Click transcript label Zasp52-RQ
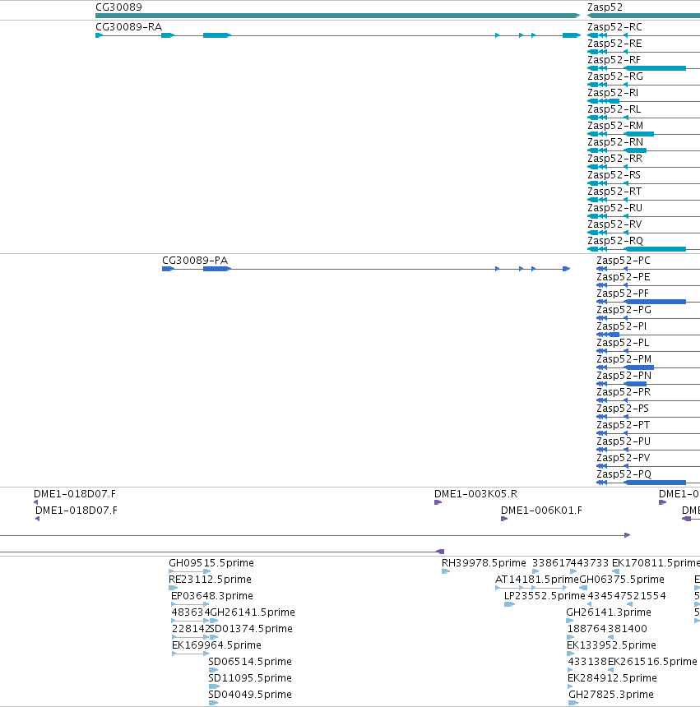Image resolution: width=700 pixels, height=707 pixels. coord(615,241)
